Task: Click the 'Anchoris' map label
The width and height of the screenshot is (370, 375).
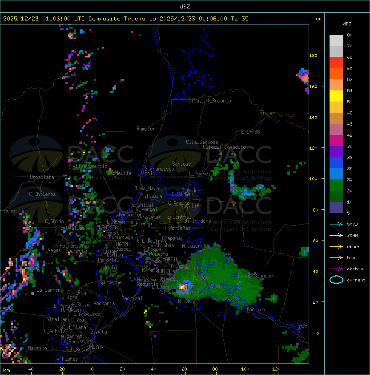Action: coord(104,303)
